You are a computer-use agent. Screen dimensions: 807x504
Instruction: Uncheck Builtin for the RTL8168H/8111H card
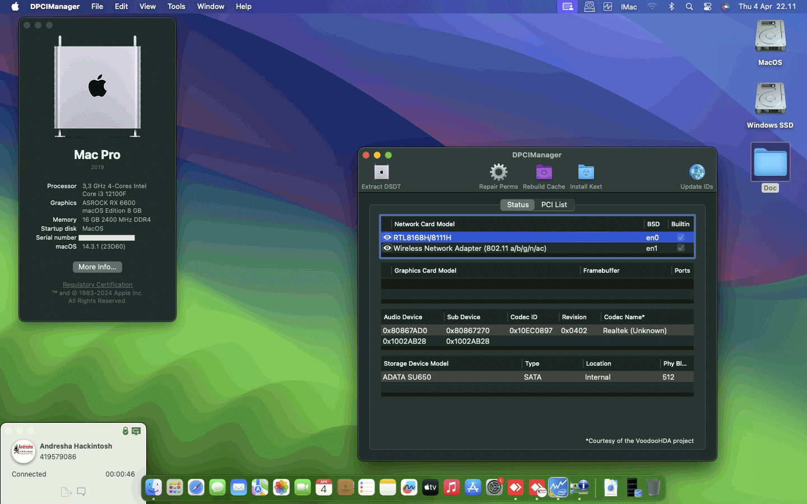coord(680,237)
